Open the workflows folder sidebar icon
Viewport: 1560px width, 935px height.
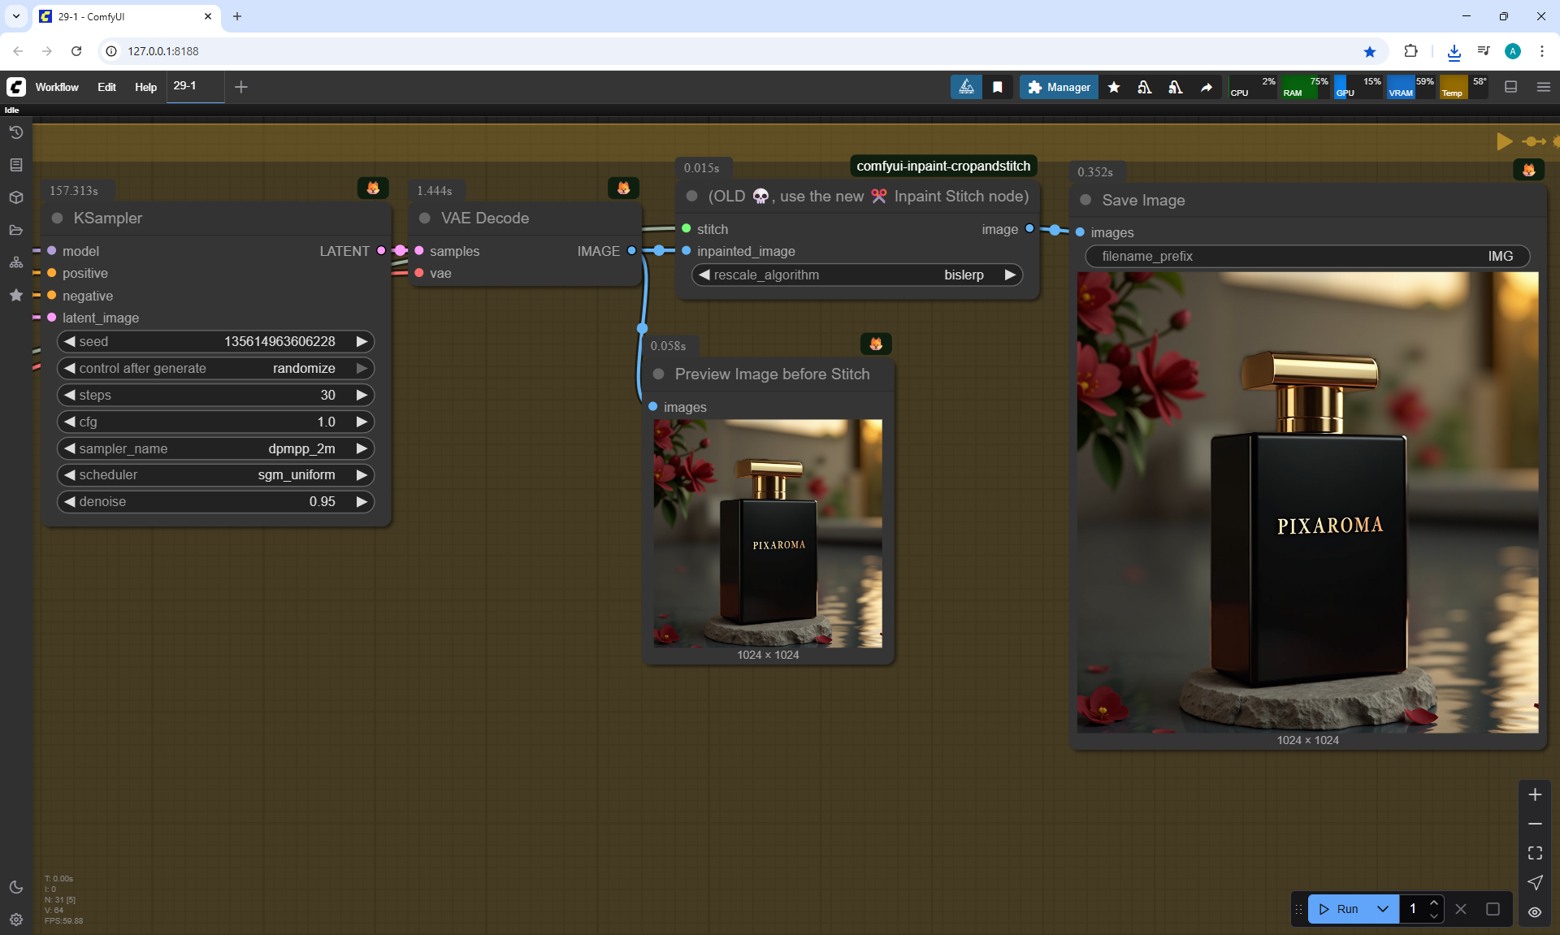[16, 230]
